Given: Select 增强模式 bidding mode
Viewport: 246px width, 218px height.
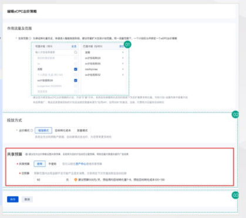Looking at the screenshot, I should (x=43, y=131).
